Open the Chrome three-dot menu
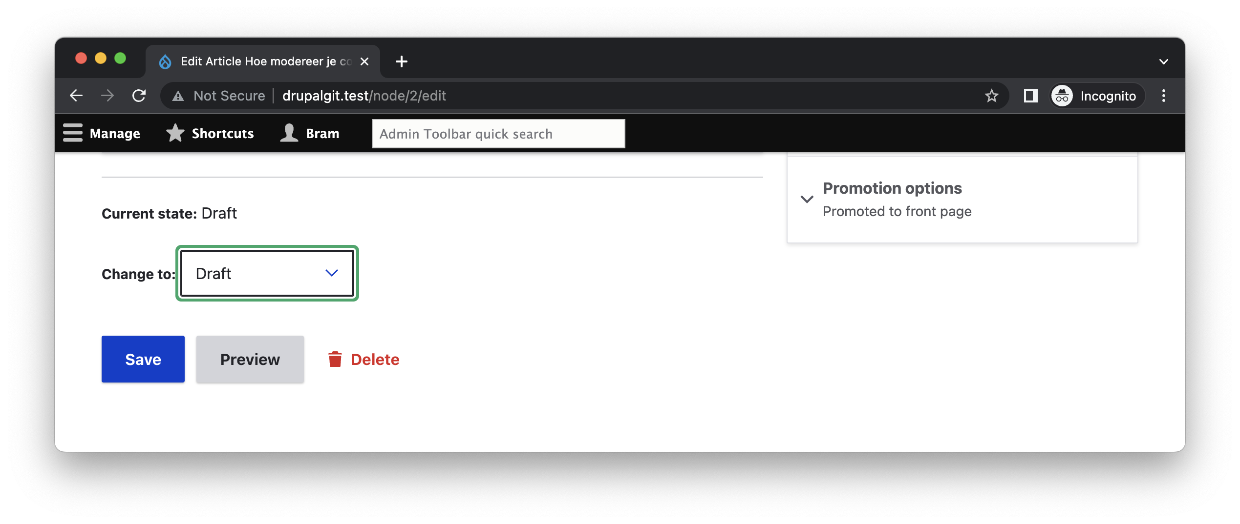 coord(1164,96)
